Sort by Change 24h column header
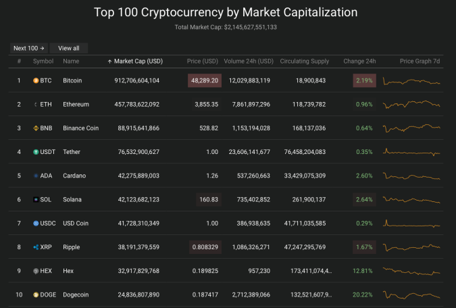This screenshot has width=456, height=308. [x=359, y=61]
